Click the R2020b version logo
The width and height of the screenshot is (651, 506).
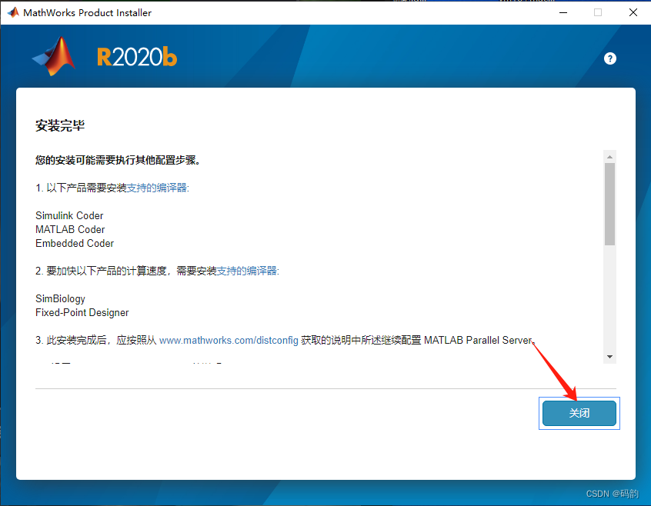tap(136, 58)
